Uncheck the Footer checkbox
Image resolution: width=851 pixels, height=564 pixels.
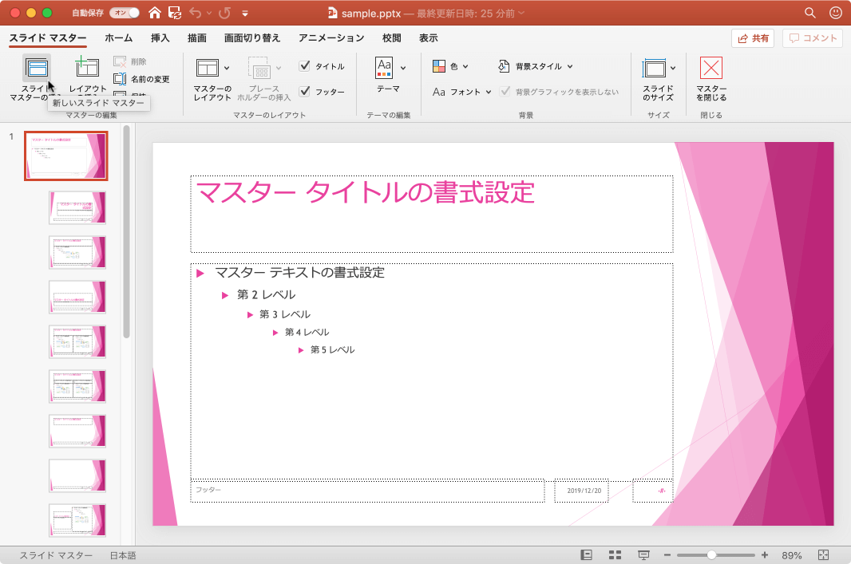[x=304, y=92]
